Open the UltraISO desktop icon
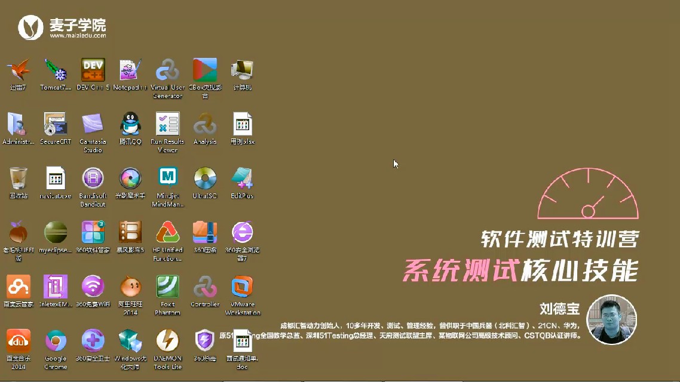Image resolution: width=680 pixels, height=382 pixels. pyautogui.click(x=205, y=178)
